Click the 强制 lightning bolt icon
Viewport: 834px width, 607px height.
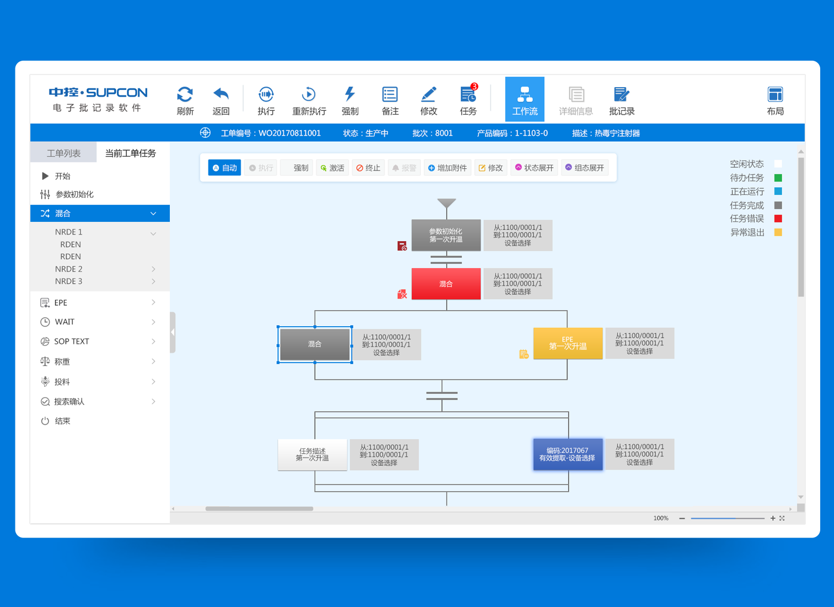pos(350,94)
